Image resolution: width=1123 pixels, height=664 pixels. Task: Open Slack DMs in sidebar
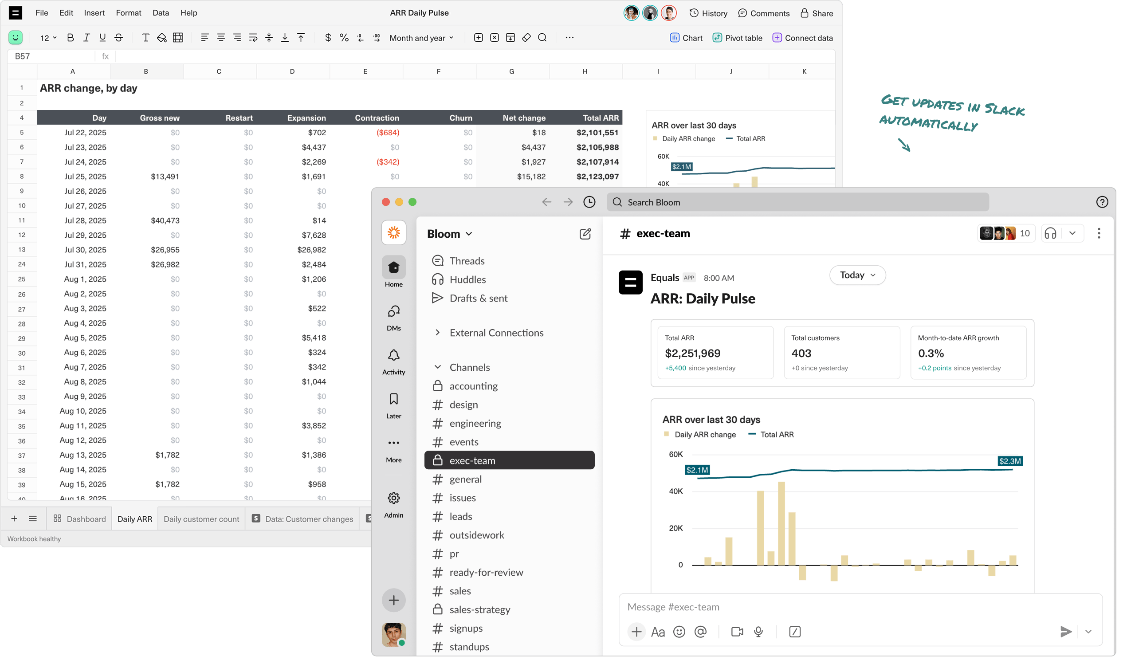pos(395,318)
